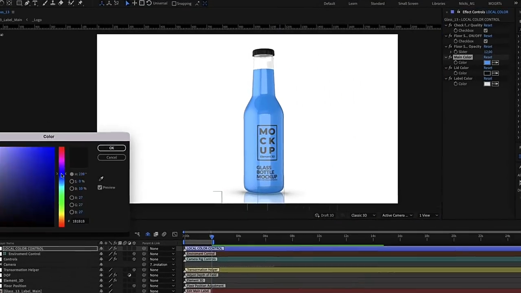Switch to the Libraries workspace
The width and height of the screenshot is (521, 293).
[438, 4]
